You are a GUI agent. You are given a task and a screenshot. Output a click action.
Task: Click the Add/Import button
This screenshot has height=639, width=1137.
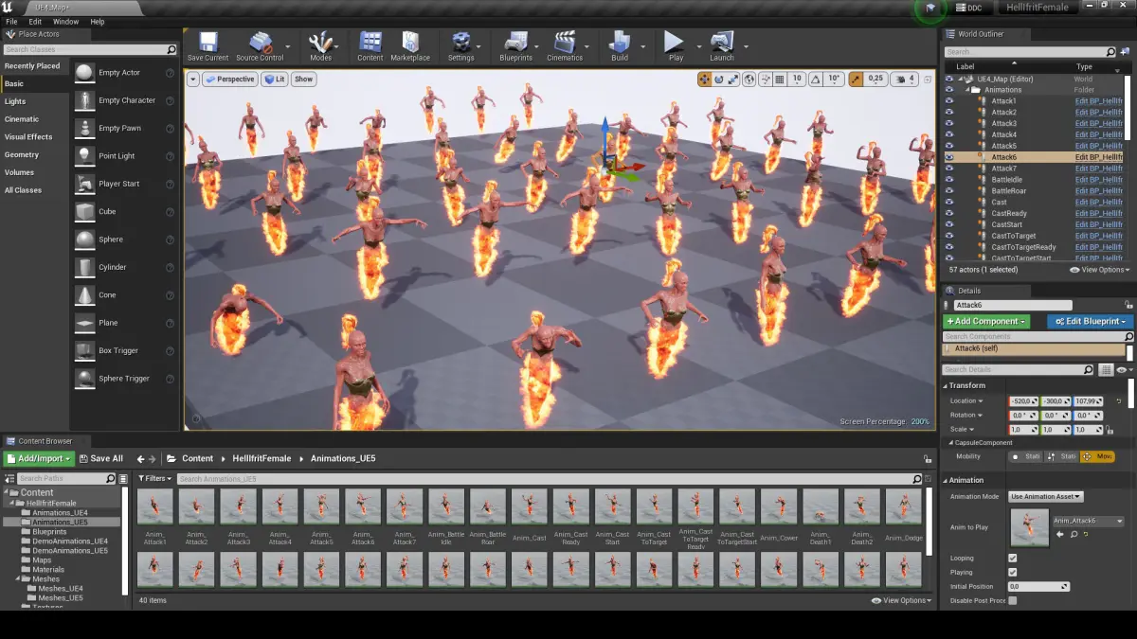coord(39,458)
